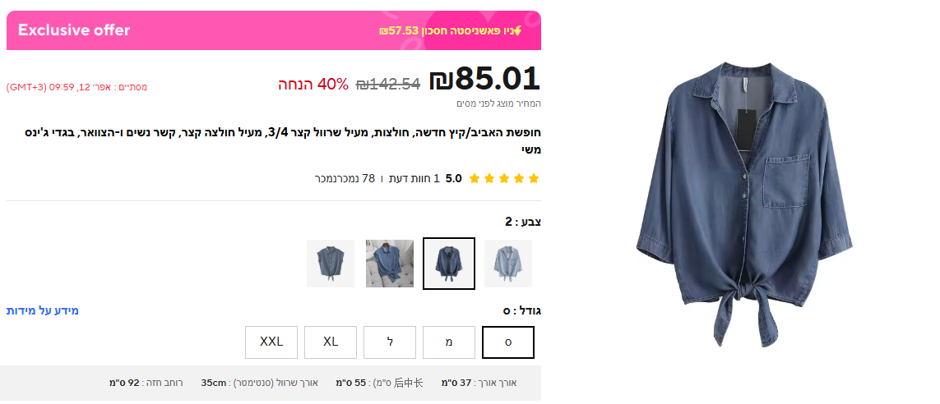Select the ס size option
The width and height of the screenshot is (940, 404).
point(508,342)
